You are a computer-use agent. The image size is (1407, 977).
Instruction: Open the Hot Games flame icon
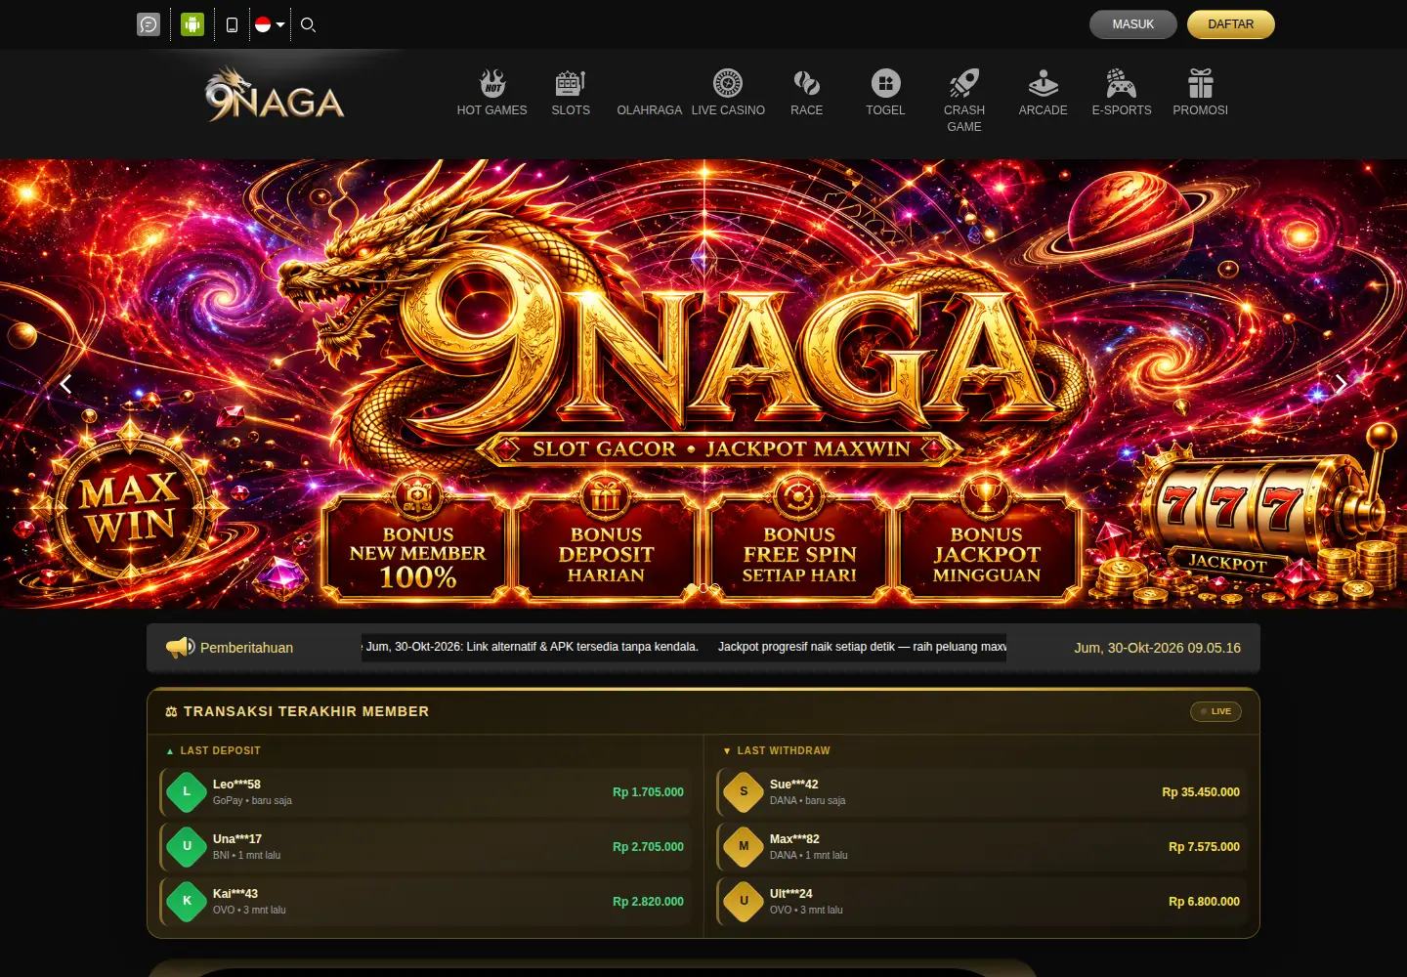click(x=492, y=83)
